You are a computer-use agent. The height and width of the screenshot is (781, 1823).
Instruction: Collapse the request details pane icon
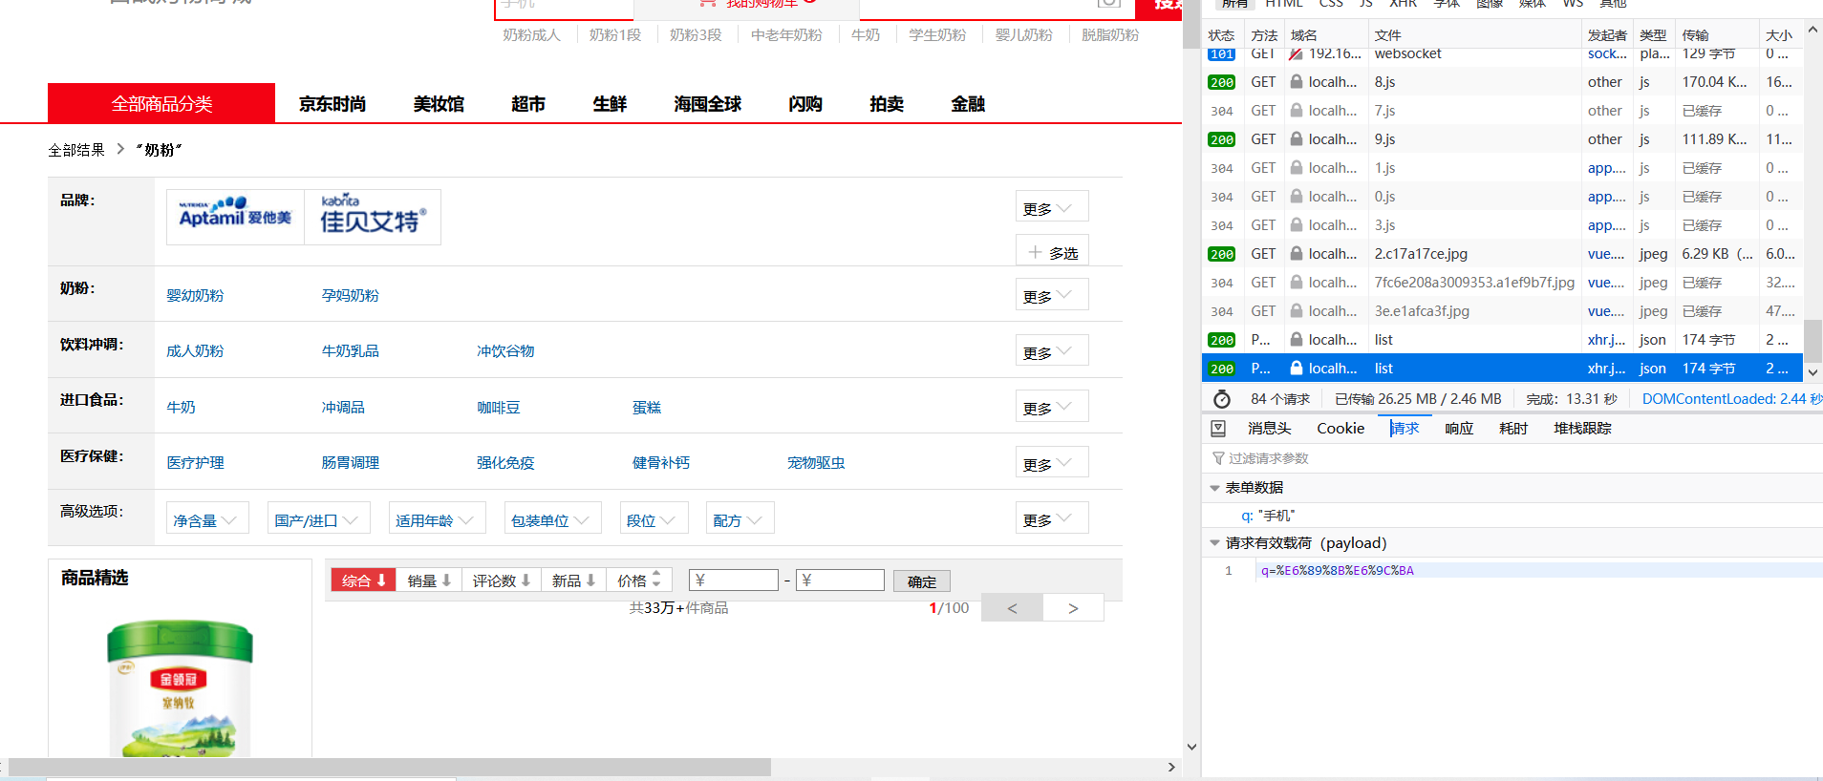(1218, 429)
